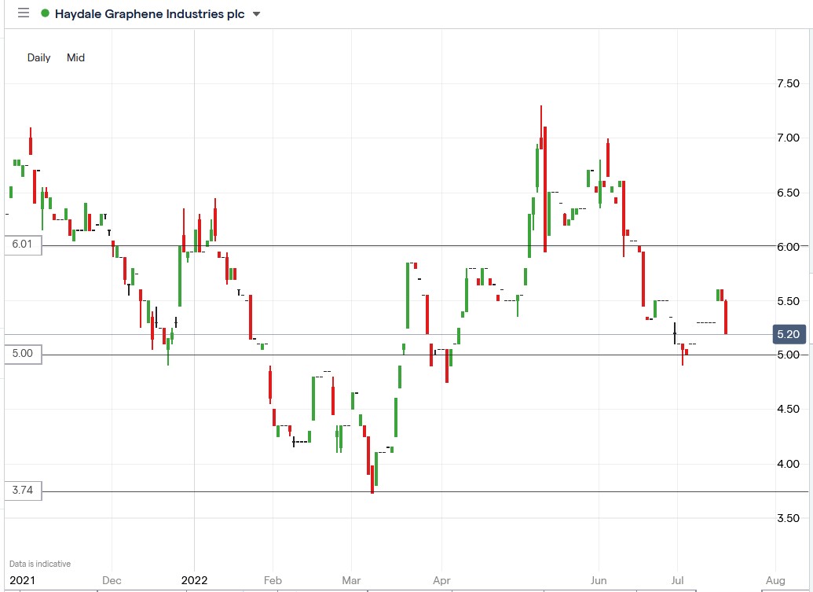
Task: Select the 6.01 price level label
Action: coord(21,245)
